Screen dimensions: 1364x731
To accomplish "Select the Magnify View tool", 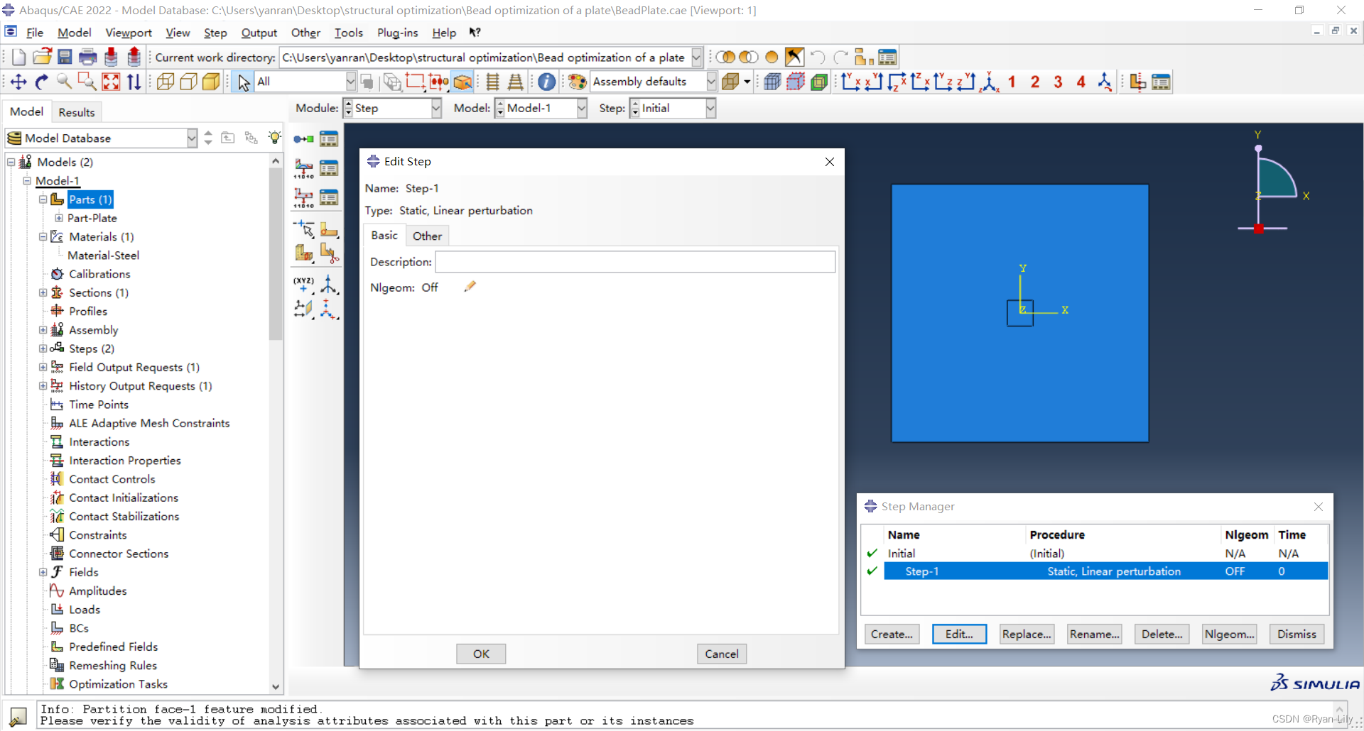I will click(x=64, y=82).
